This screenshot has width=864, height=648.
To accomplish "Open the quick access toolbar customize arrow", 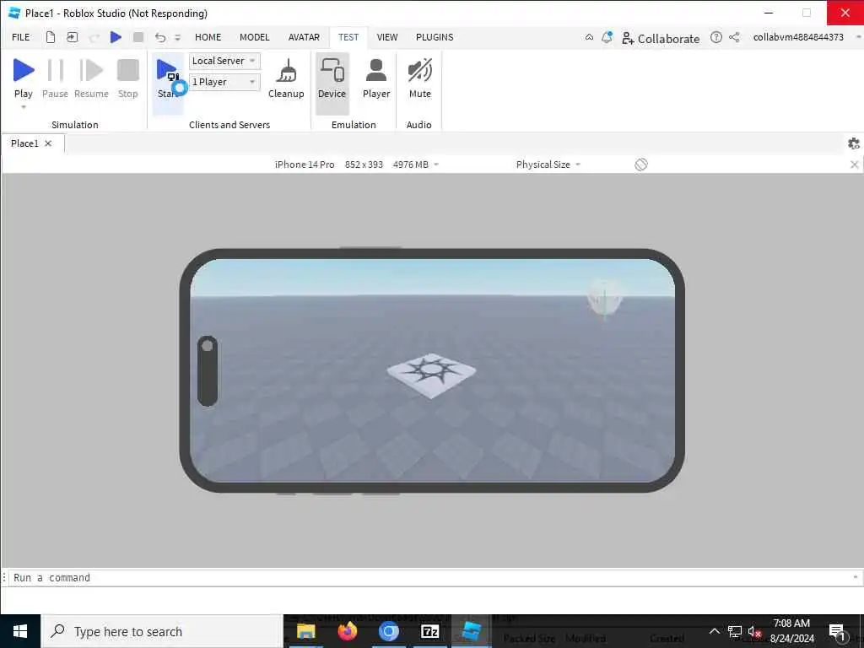I will tap(177, 37).
